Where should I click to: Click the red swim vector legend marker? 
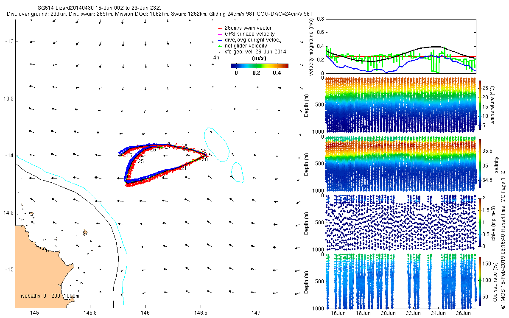(x=220, y=28)
